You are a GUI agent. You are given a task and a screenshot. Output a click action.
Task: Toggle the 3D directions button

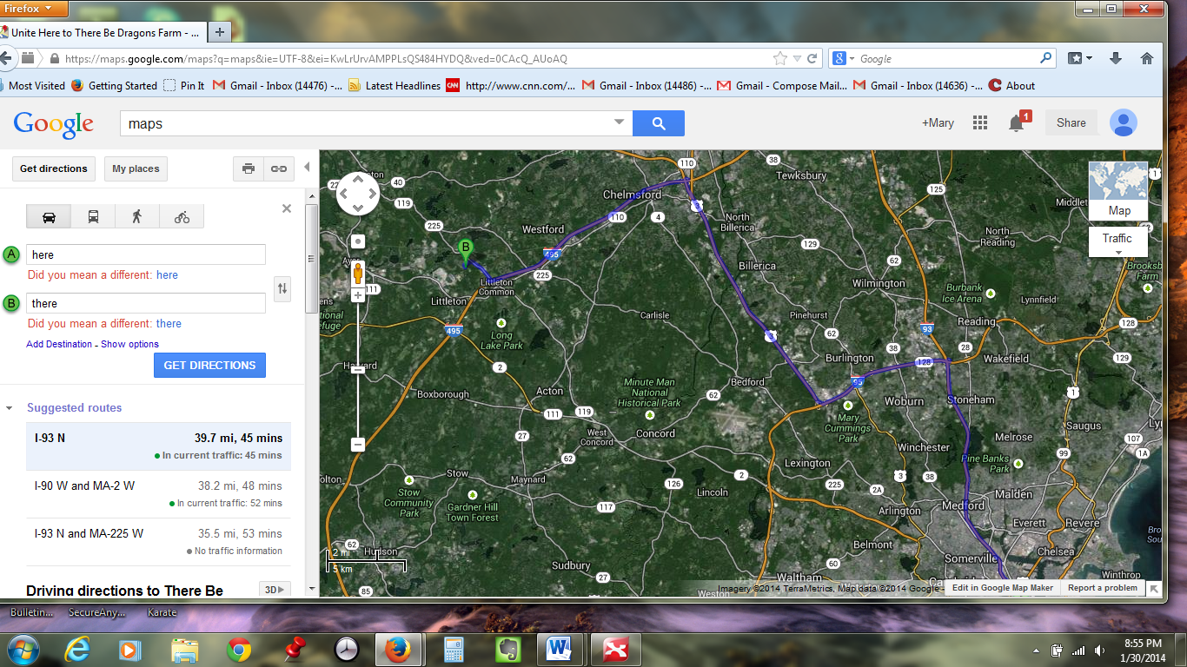coord(273,590)
